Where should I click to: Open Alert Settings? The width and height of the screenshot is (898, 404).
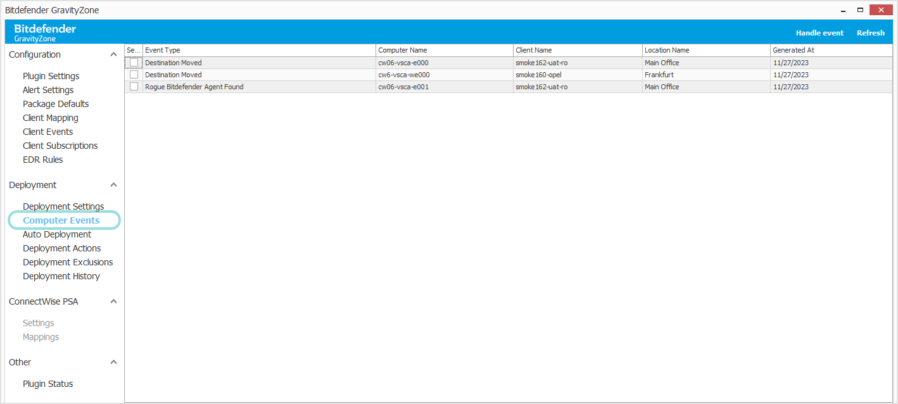coord(47,89)
